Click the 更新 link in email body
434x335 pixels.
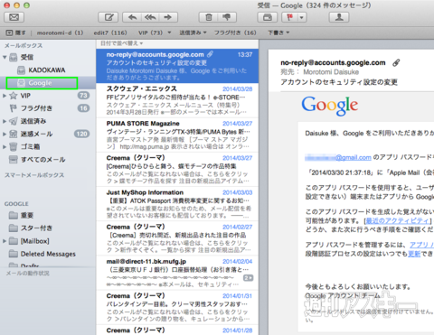(x=414, y=254)
